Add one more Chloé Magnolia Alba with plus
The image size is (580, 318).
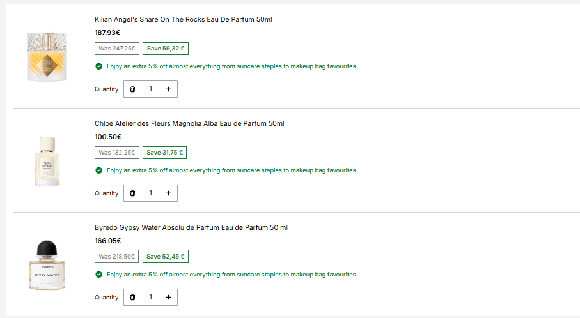[x=168, y=193]
